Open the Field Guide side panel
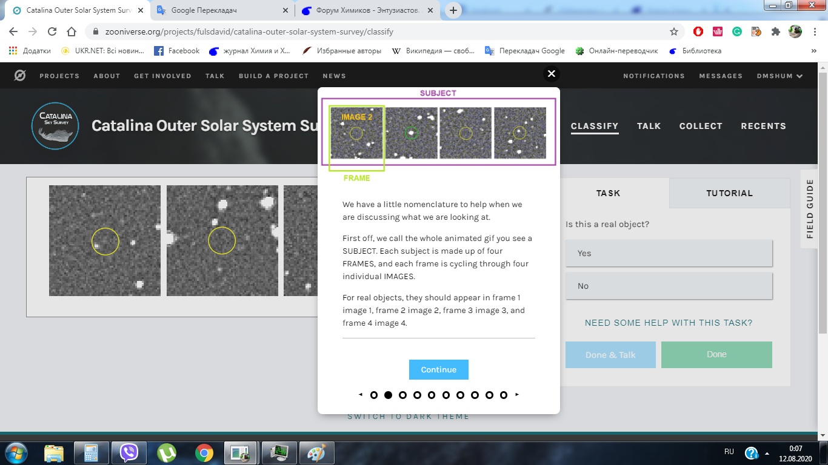828x465 pixels. tap(810, 209)
